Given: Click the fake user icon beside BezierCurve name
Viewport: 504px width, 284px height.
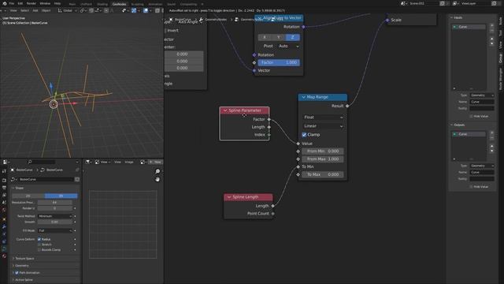Looking at the screenshot, I should click(x=77, y=179).
